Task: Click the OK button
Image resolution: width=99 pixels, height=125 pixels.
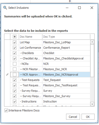Action: coord(88,117)
